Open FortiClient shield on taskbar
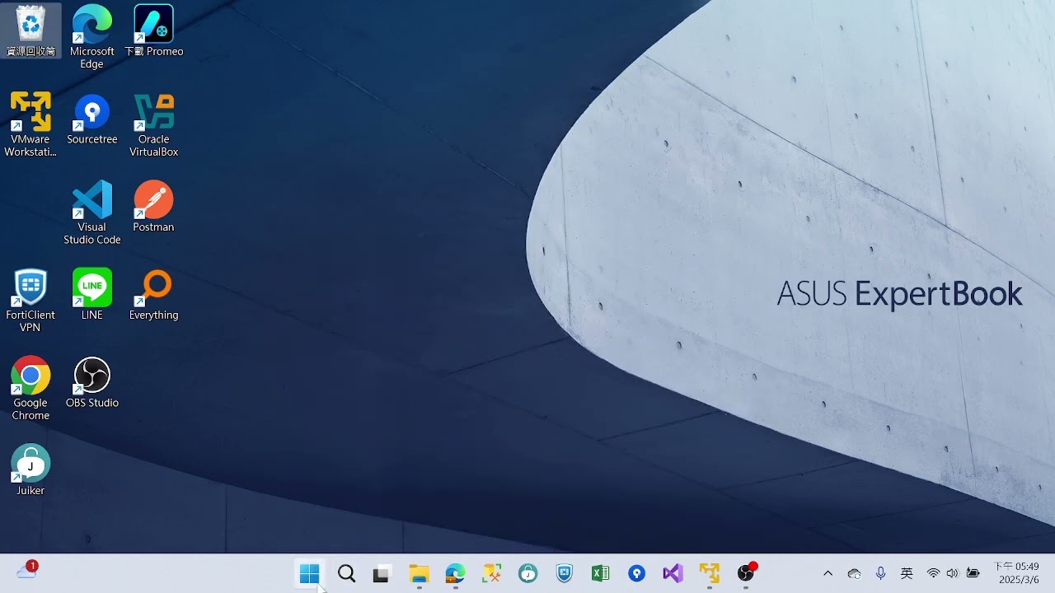 pyautogui.click(x=565, y=574)
